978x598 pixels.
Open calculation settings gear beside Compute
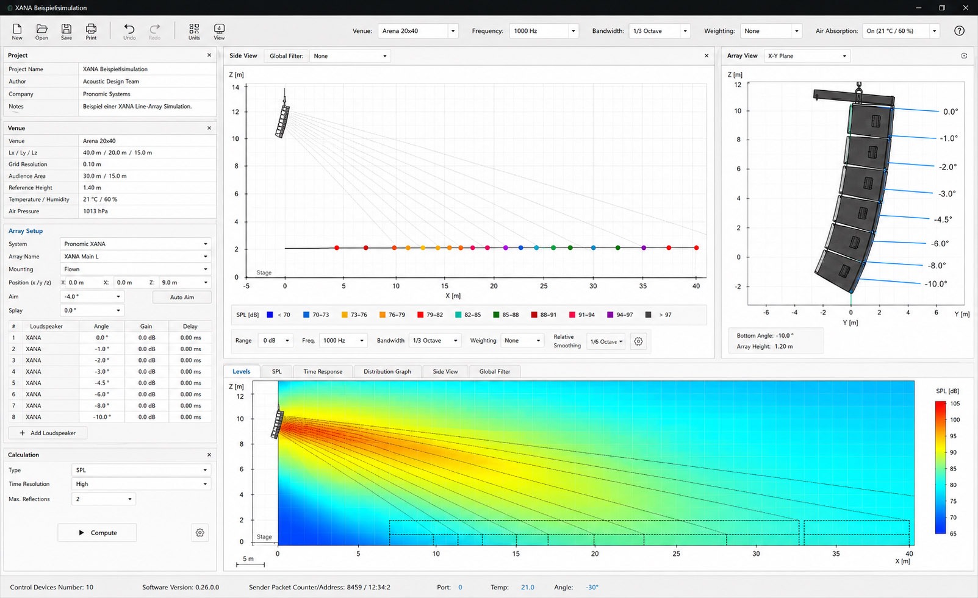[200, 533]
